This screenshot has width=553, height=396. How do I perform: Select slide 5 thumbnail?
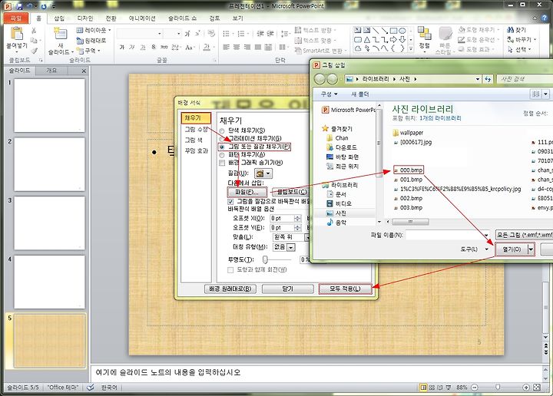tap(50, 341)
